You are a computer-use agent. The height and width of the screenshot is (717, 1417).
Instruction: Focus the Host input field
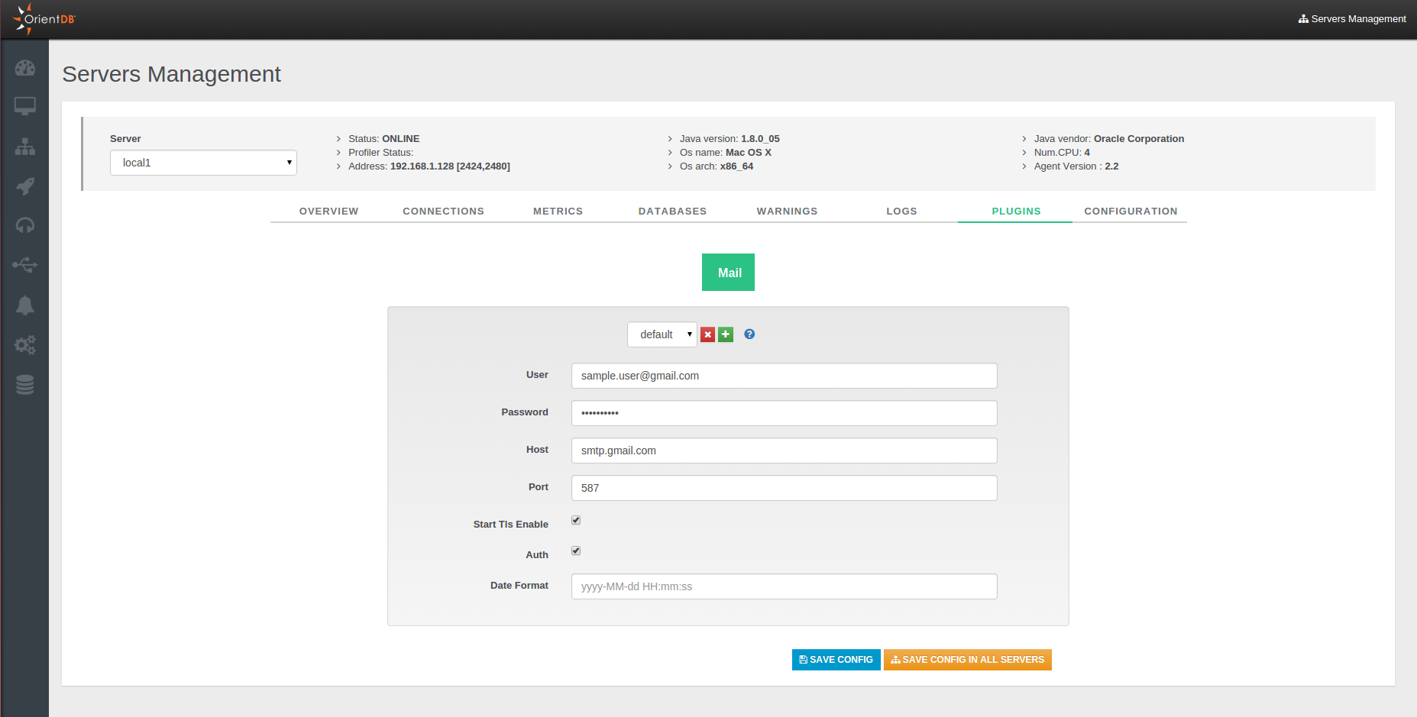tap(785, 451)
